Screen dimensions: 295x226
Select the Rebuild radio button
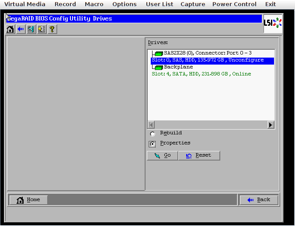point(153,134)
